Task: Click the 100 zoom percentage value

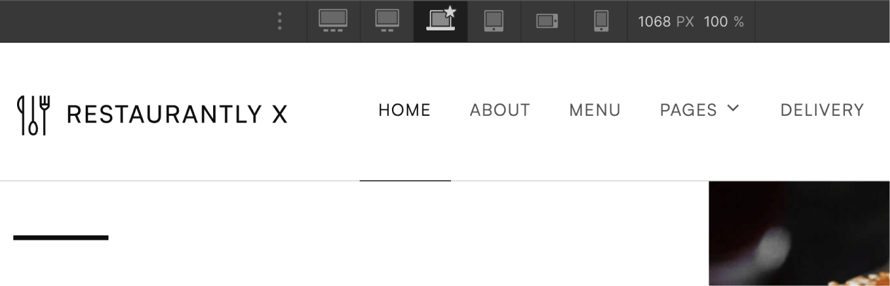Action: pyautogui.click(x=716, y=22)
